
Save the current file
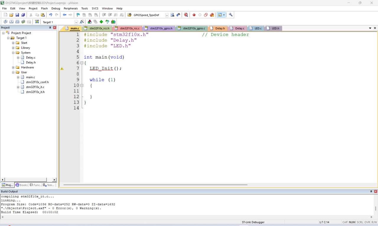pos(17,15)
